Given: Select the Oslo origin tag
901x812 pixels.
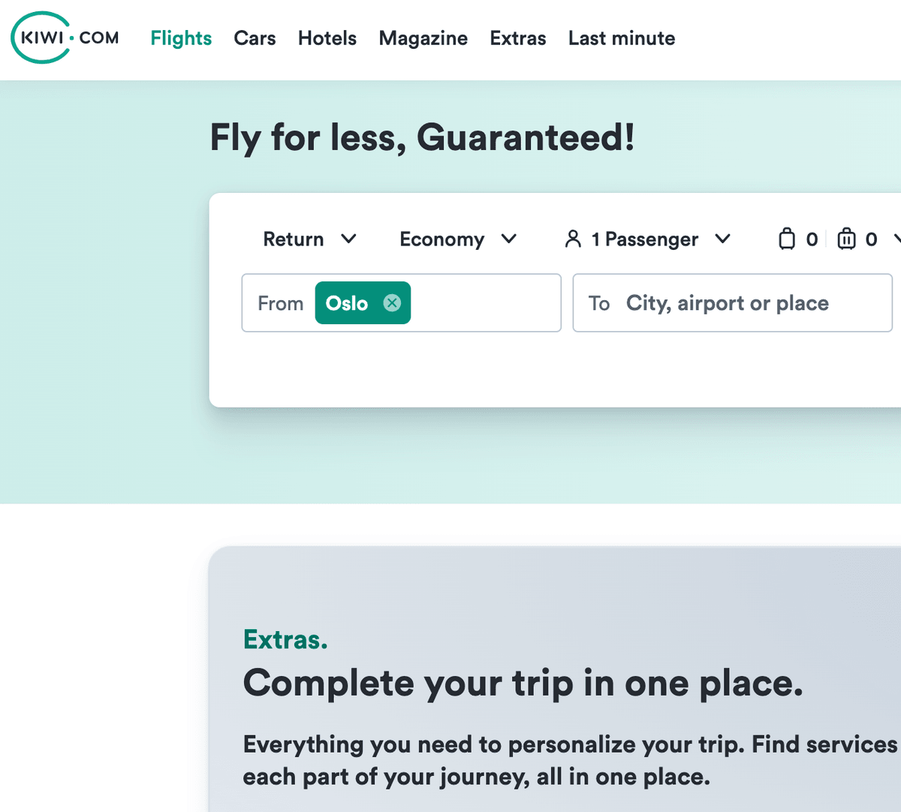Looking at the screenshot, I should (347, 302).
